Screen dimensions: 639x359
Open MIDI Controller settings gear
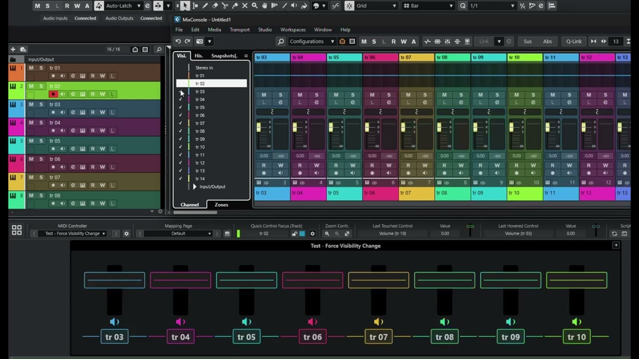tap(126, 233)
